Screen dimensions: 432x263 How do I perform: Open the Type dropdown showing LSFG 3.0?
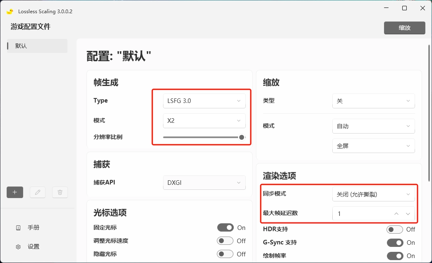(x=204, y=100)
